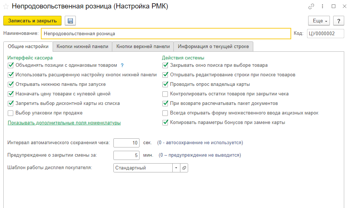Screen dimensions: 349x208
Task: Toggle Использовать расширенную настройку кнопок нижней панели
Action: (x=10, y=75)
